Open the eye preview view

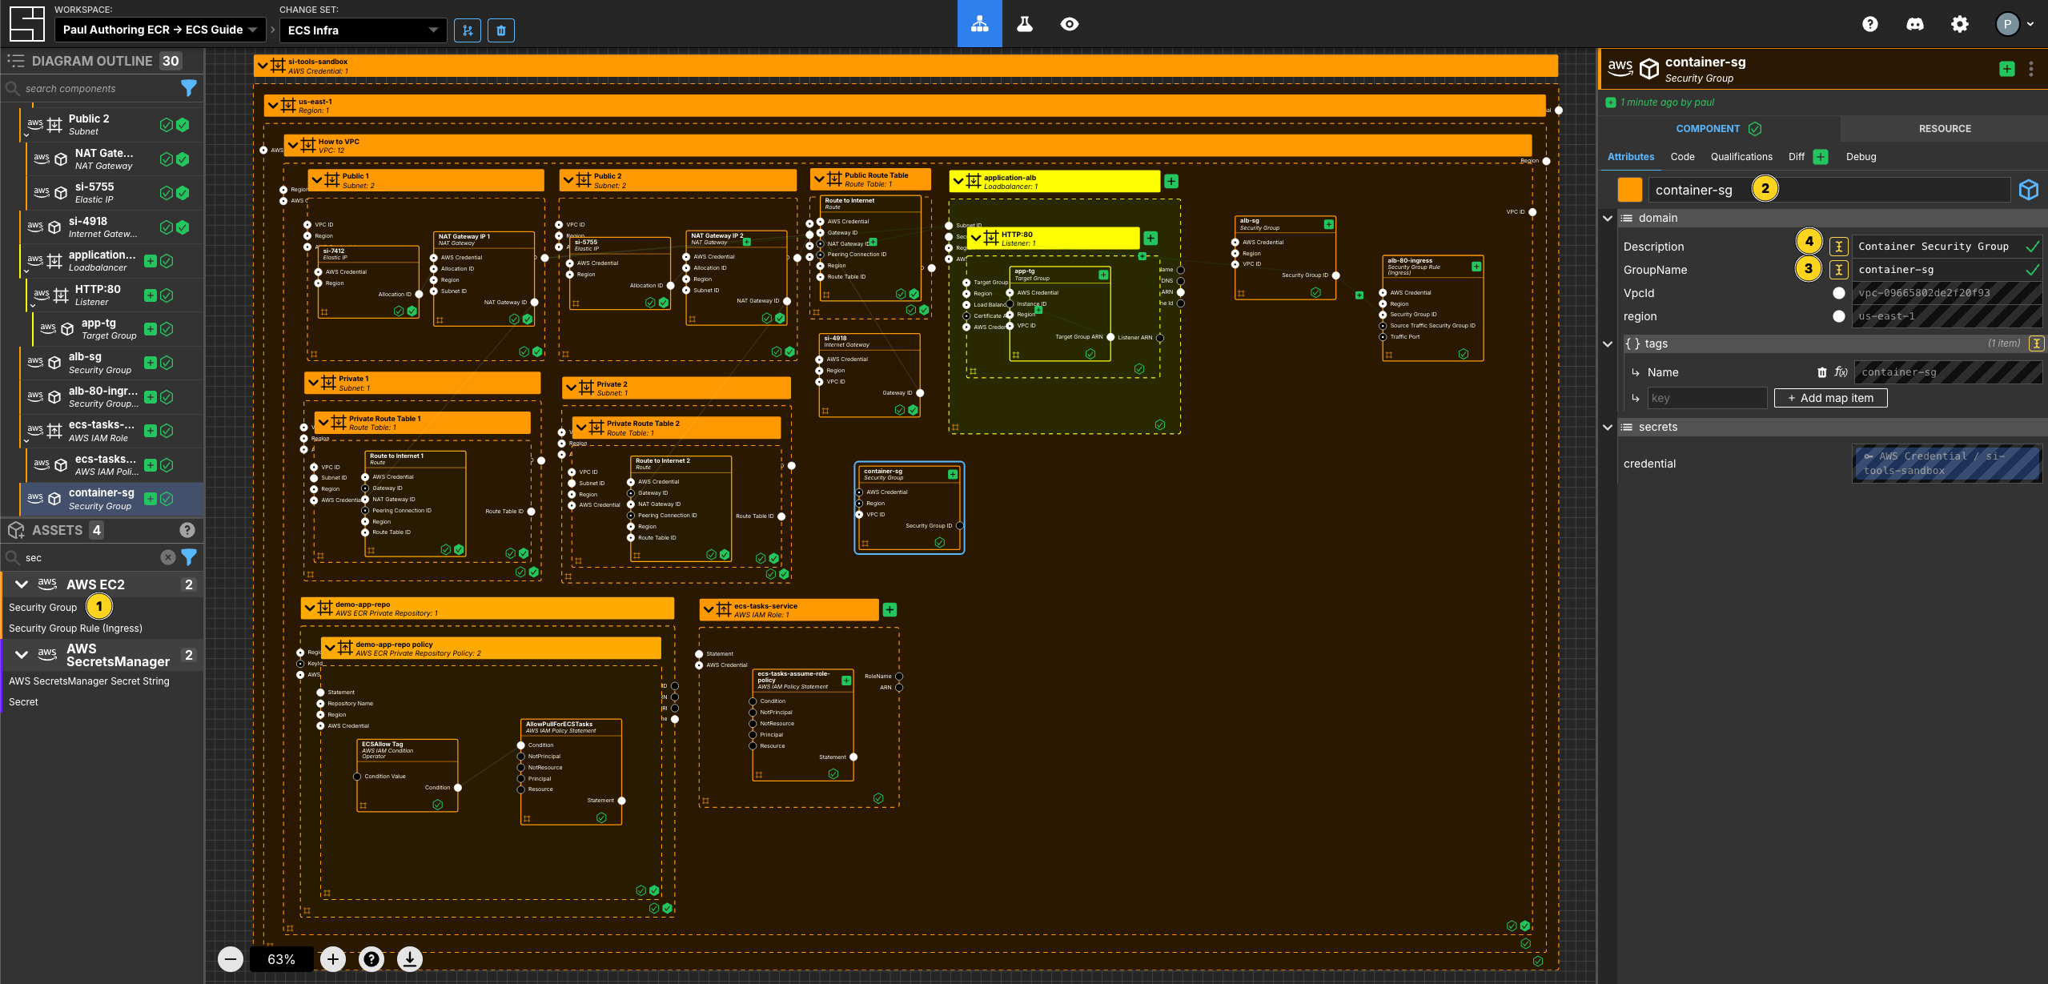tap(1069, 24)
